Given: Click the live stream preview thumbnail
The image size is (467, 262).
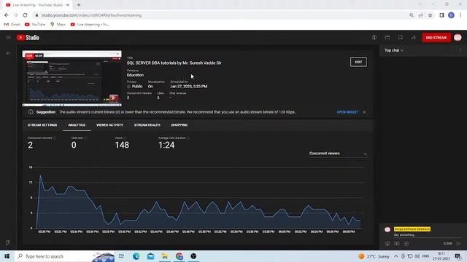Looking at the screenshot, I should pyautogui.click(x=72, y=79).
